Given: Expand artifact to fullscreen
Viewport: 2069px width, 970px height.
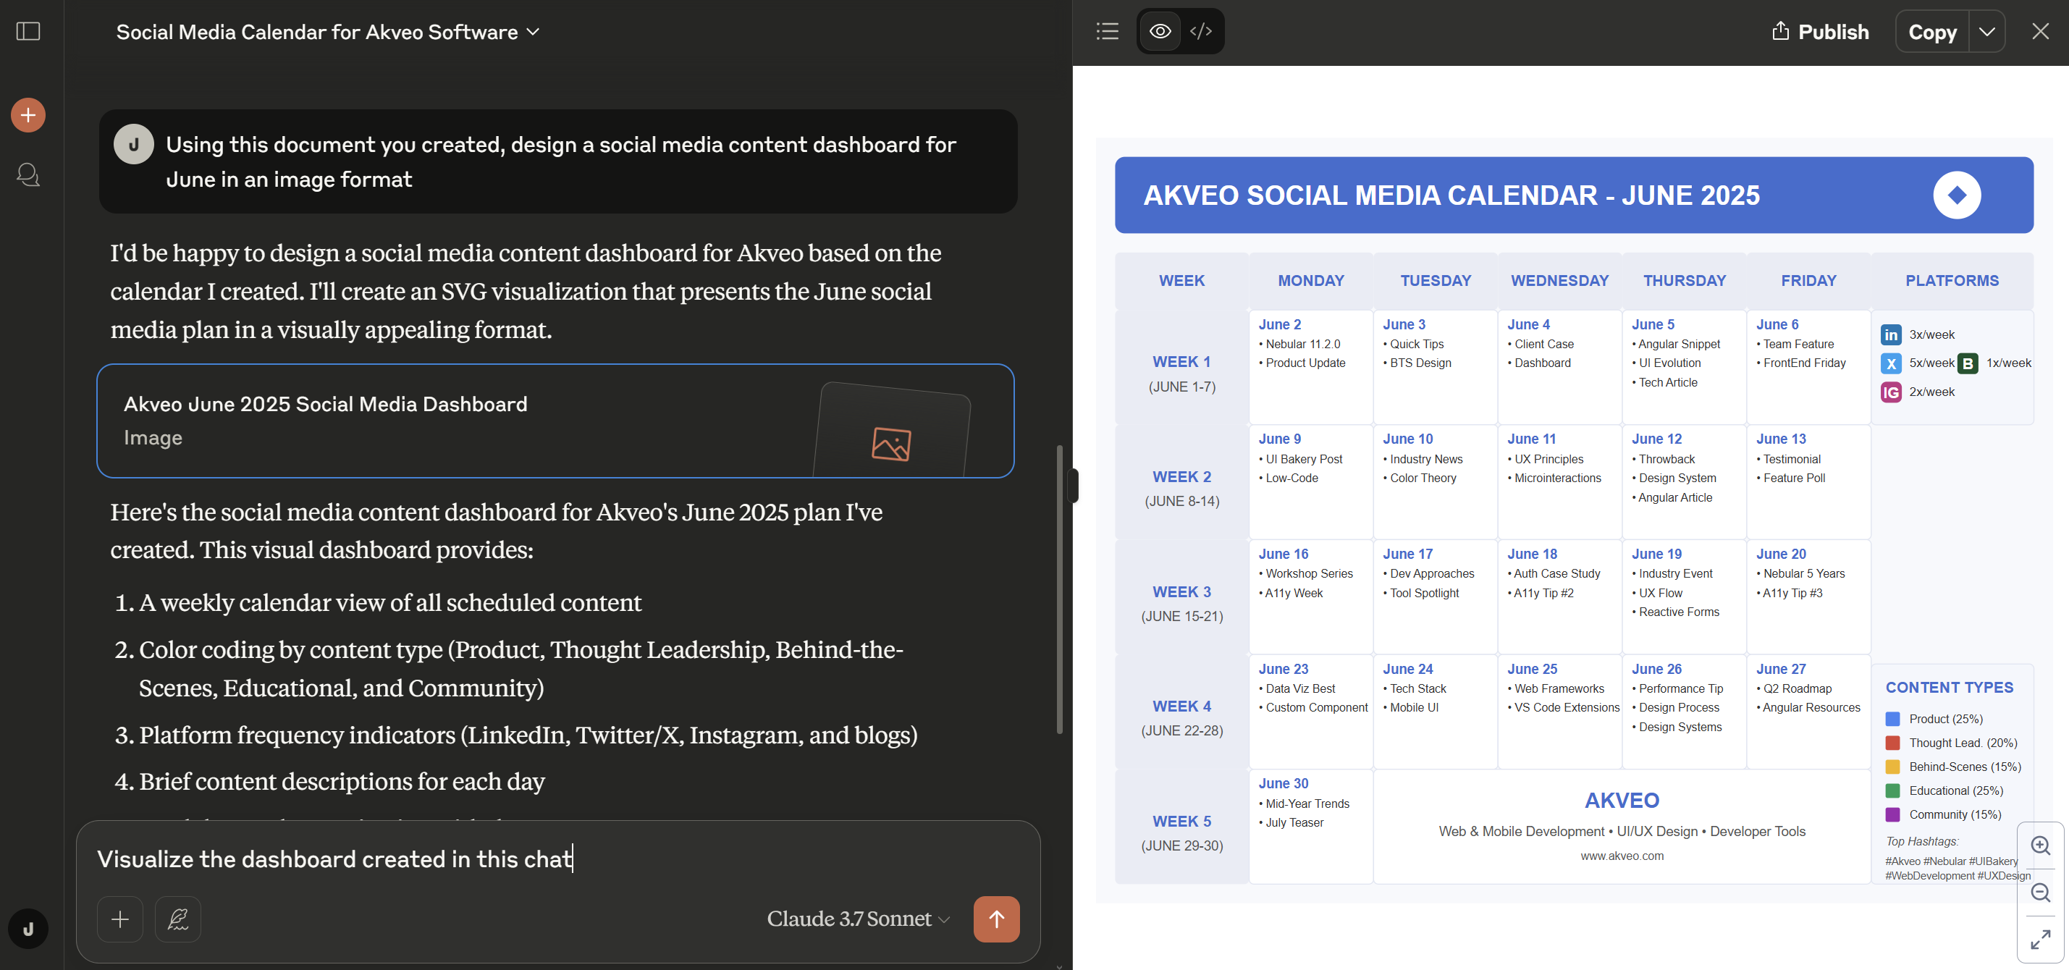Looking at the screenshot, I should click(2040, 940).
